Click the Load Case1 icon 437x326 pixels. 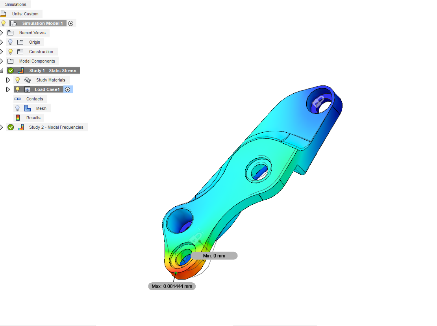tap(28, 89)
